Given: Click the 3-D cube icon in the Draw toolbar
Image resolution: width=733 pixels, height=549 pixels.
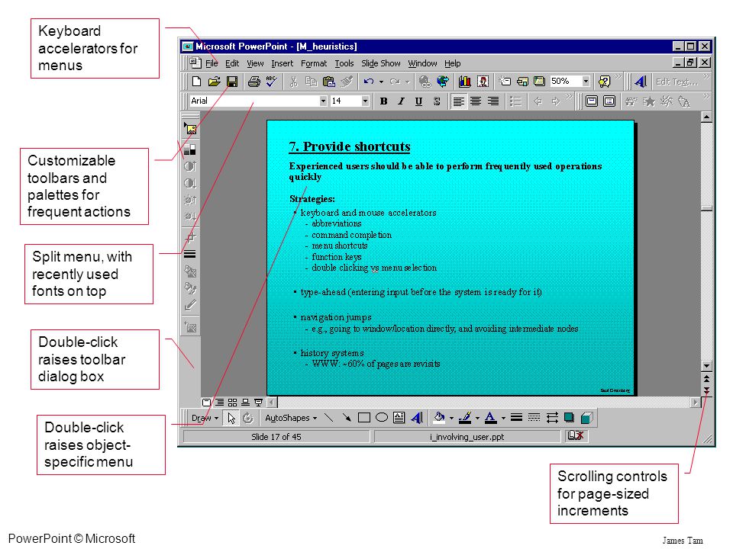Looking at the screenshot, I should pos(586,418).
